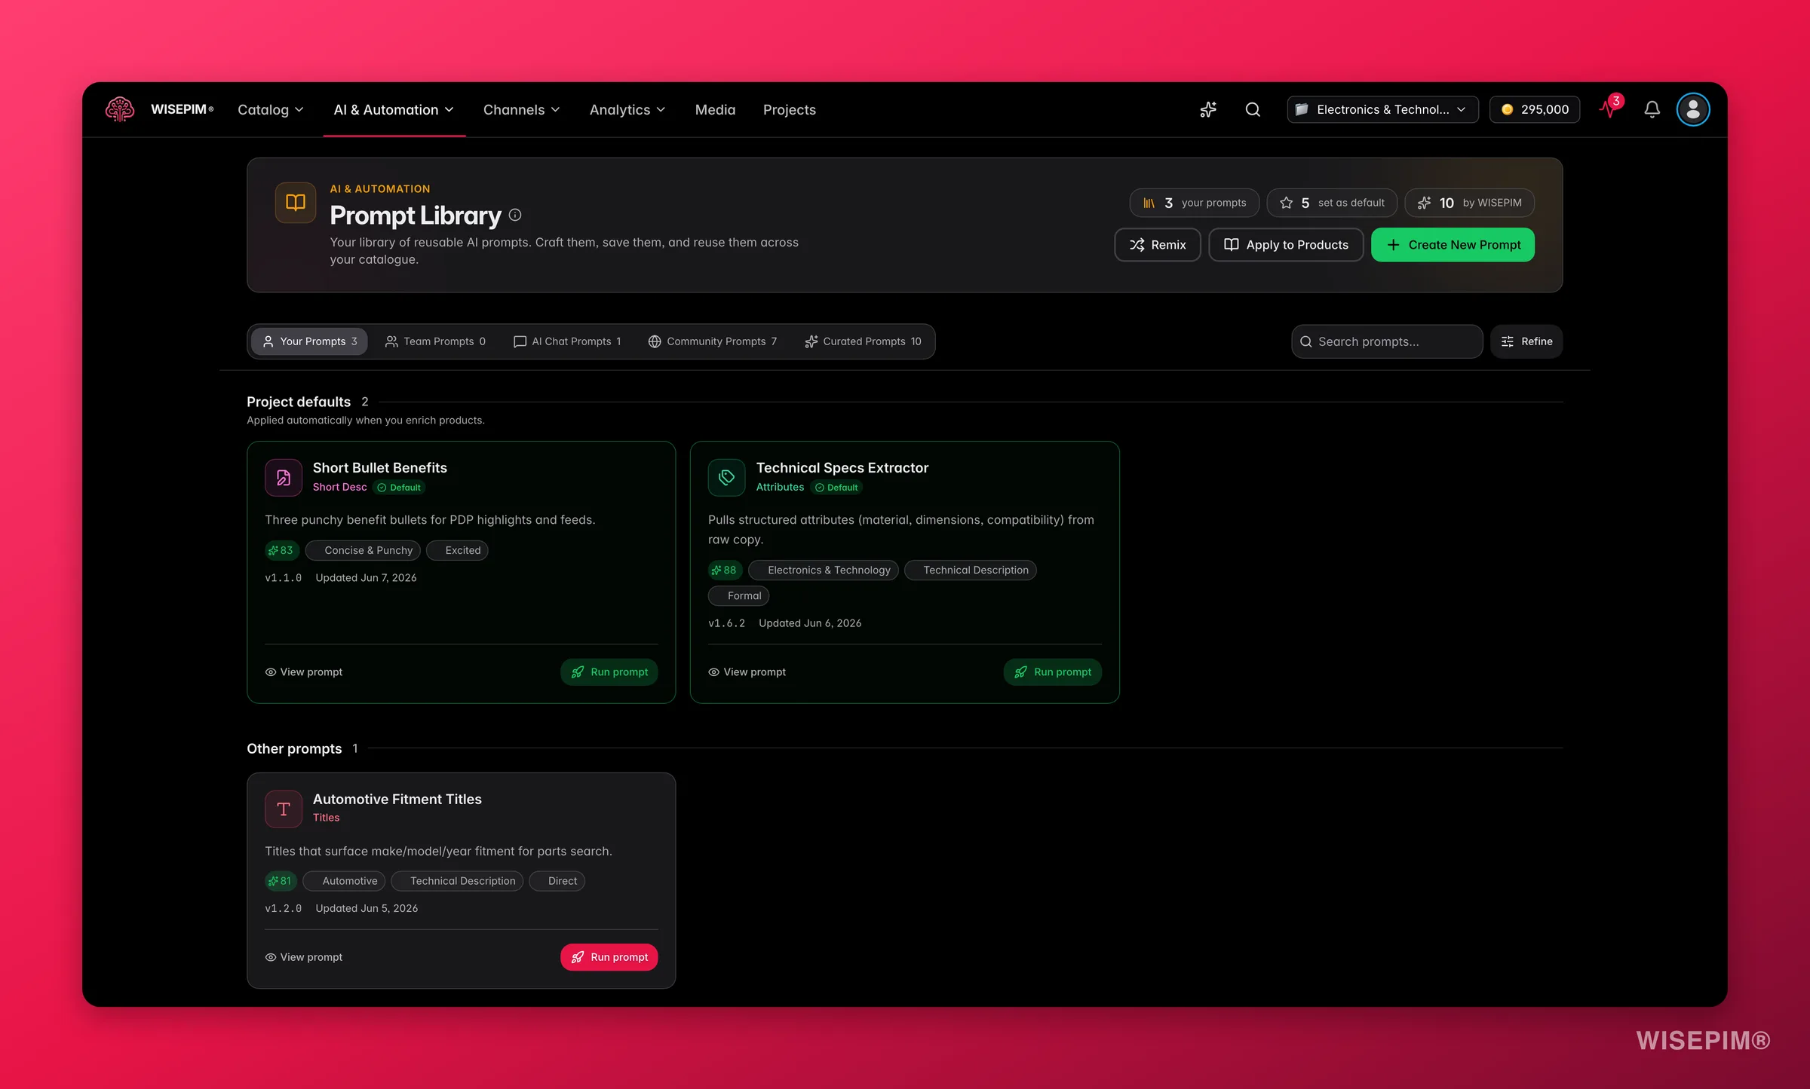
Task: Click the 10 by WISEPIM stat chip
Action: coord(1470,203)
